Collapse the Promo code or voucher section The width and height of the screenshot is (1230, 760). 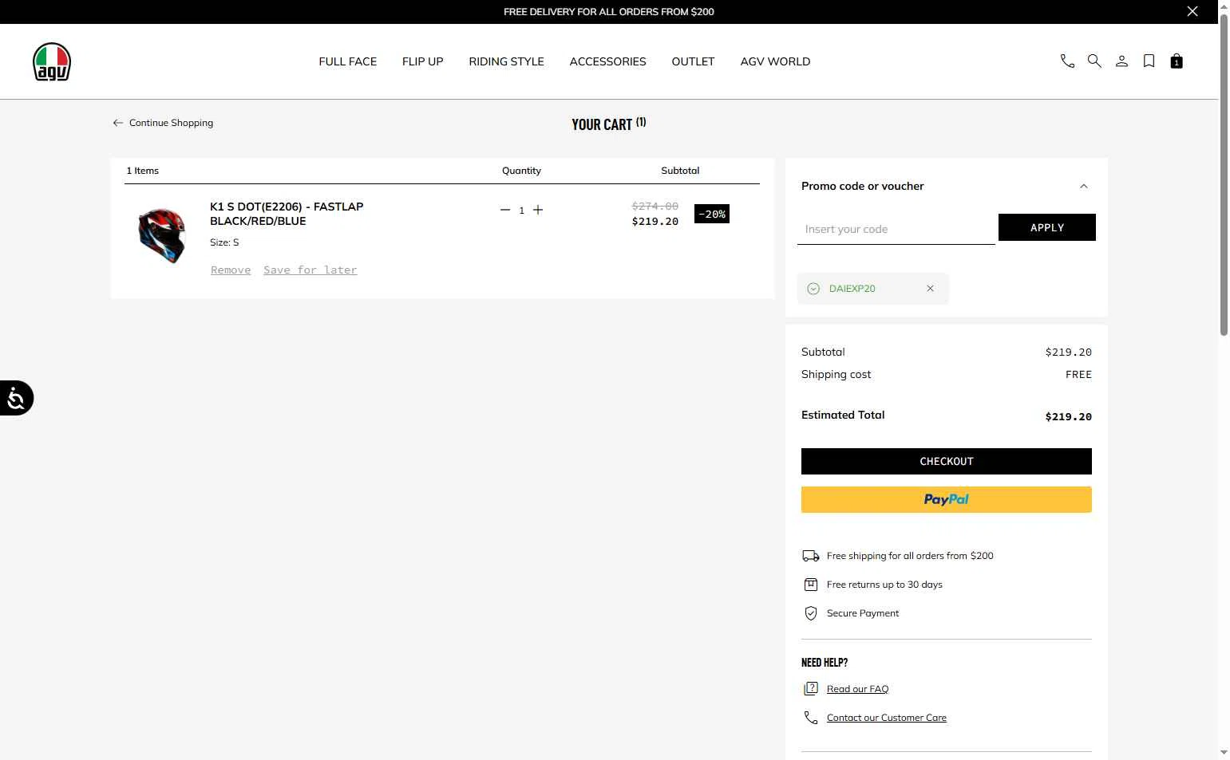click(1083, 186)
